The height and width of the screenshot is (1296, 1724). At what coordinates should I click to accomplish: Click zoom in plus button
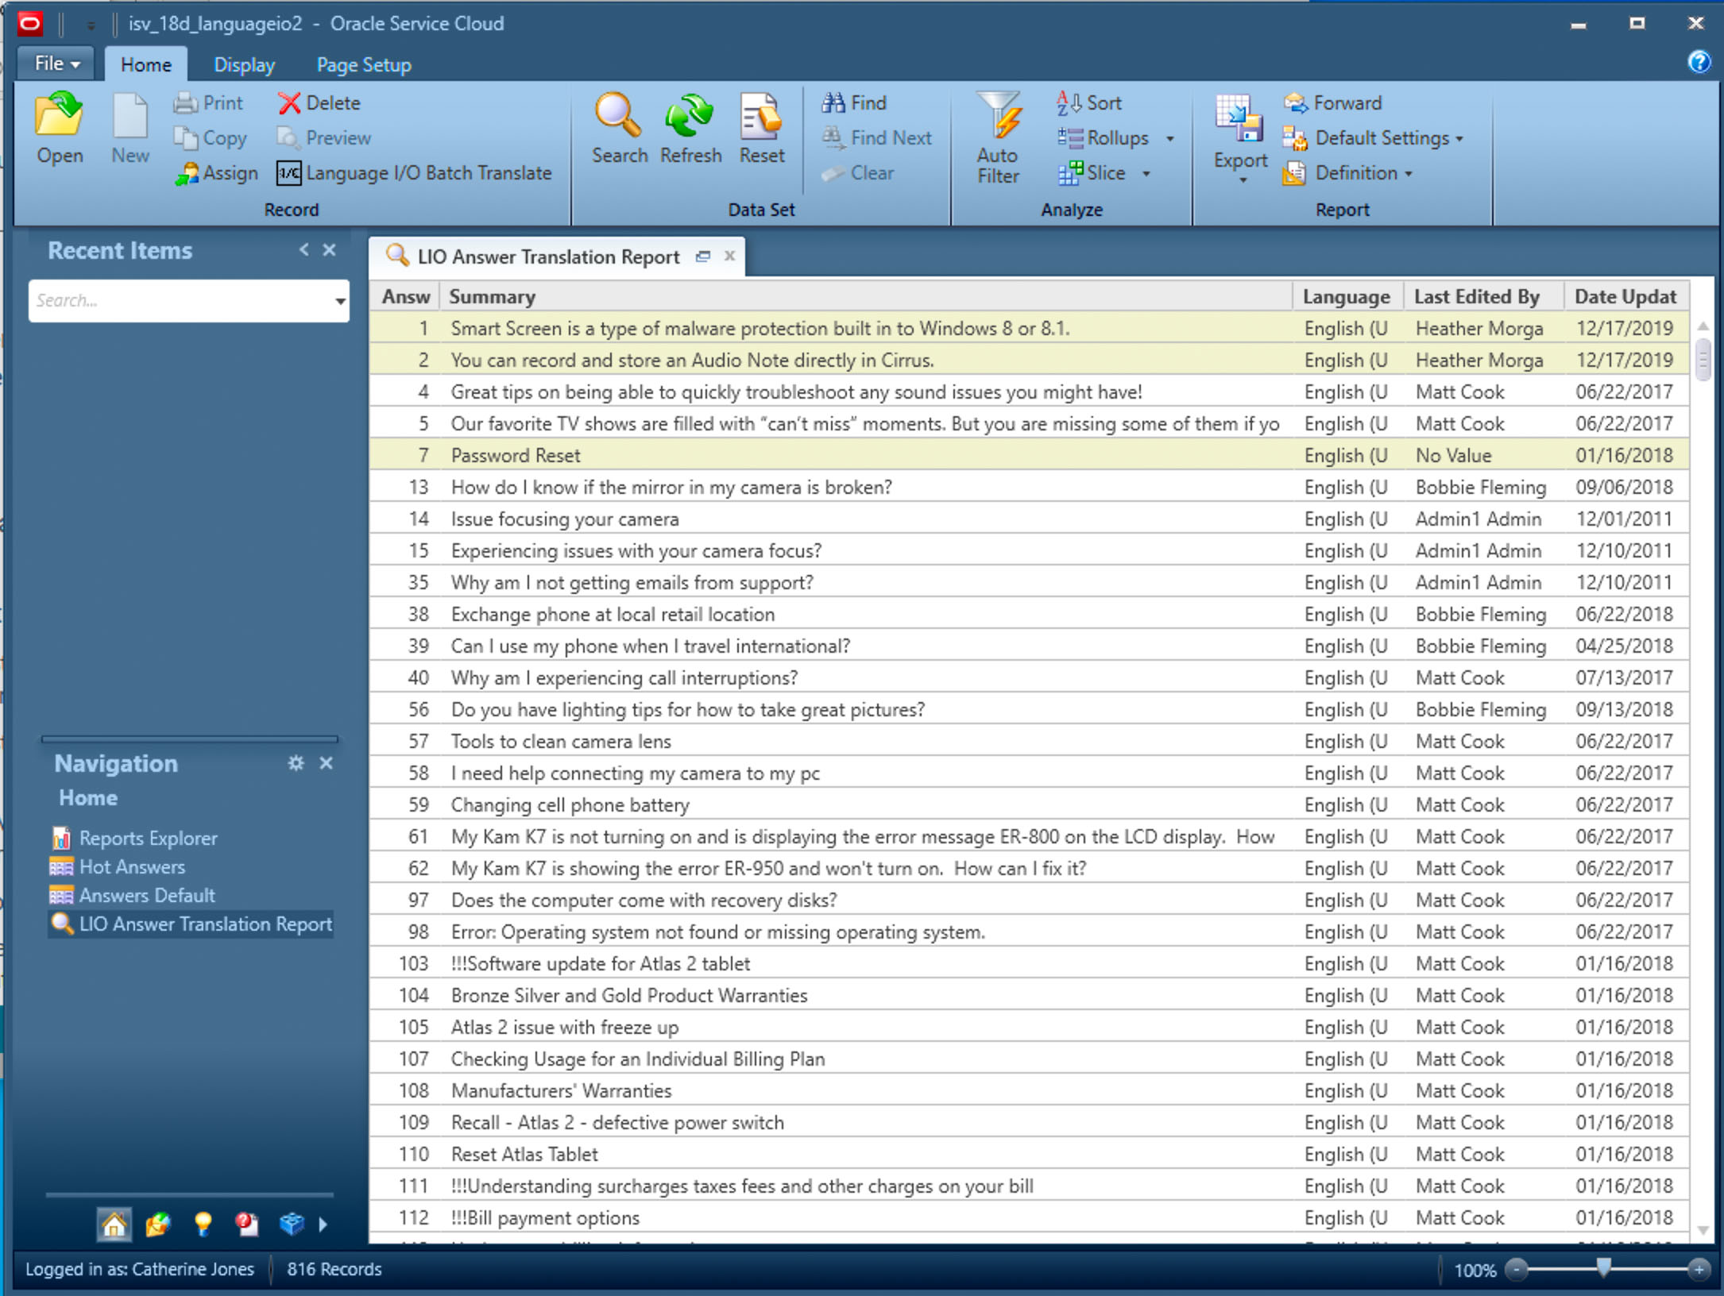(x=1698, y=1269)
